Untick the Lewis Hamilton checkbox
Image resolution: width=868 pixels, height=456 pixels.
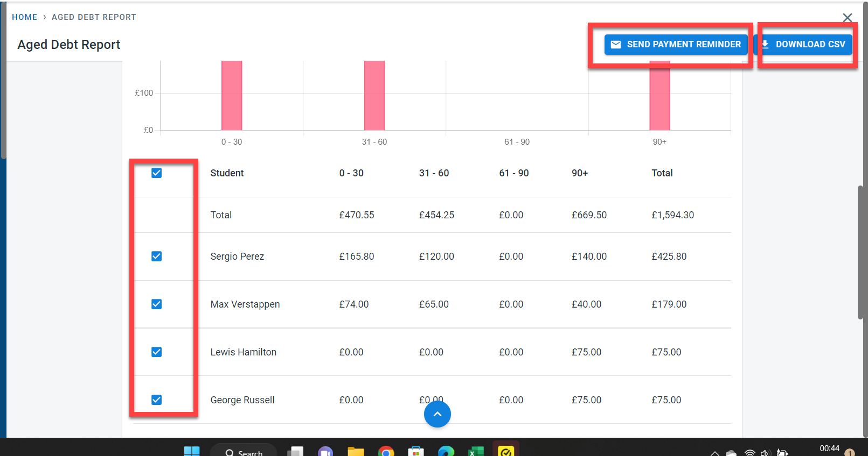(157, 352)
